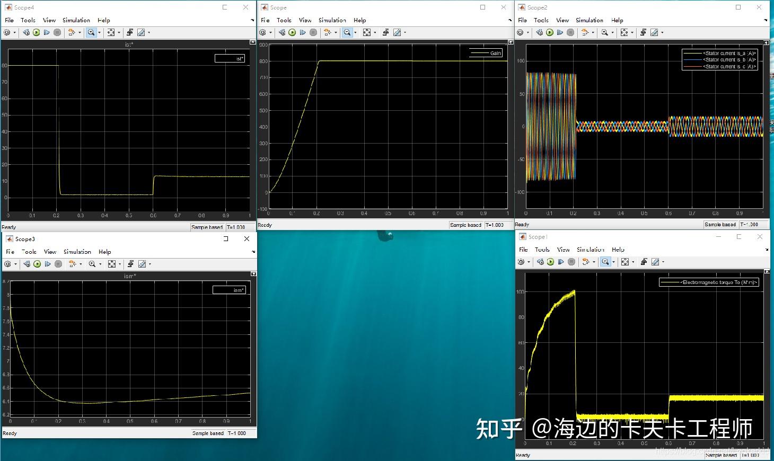Open Configuration Properties gear in Scope2
This screenshot has height=461, width=774.
click(x=520, y=32)
